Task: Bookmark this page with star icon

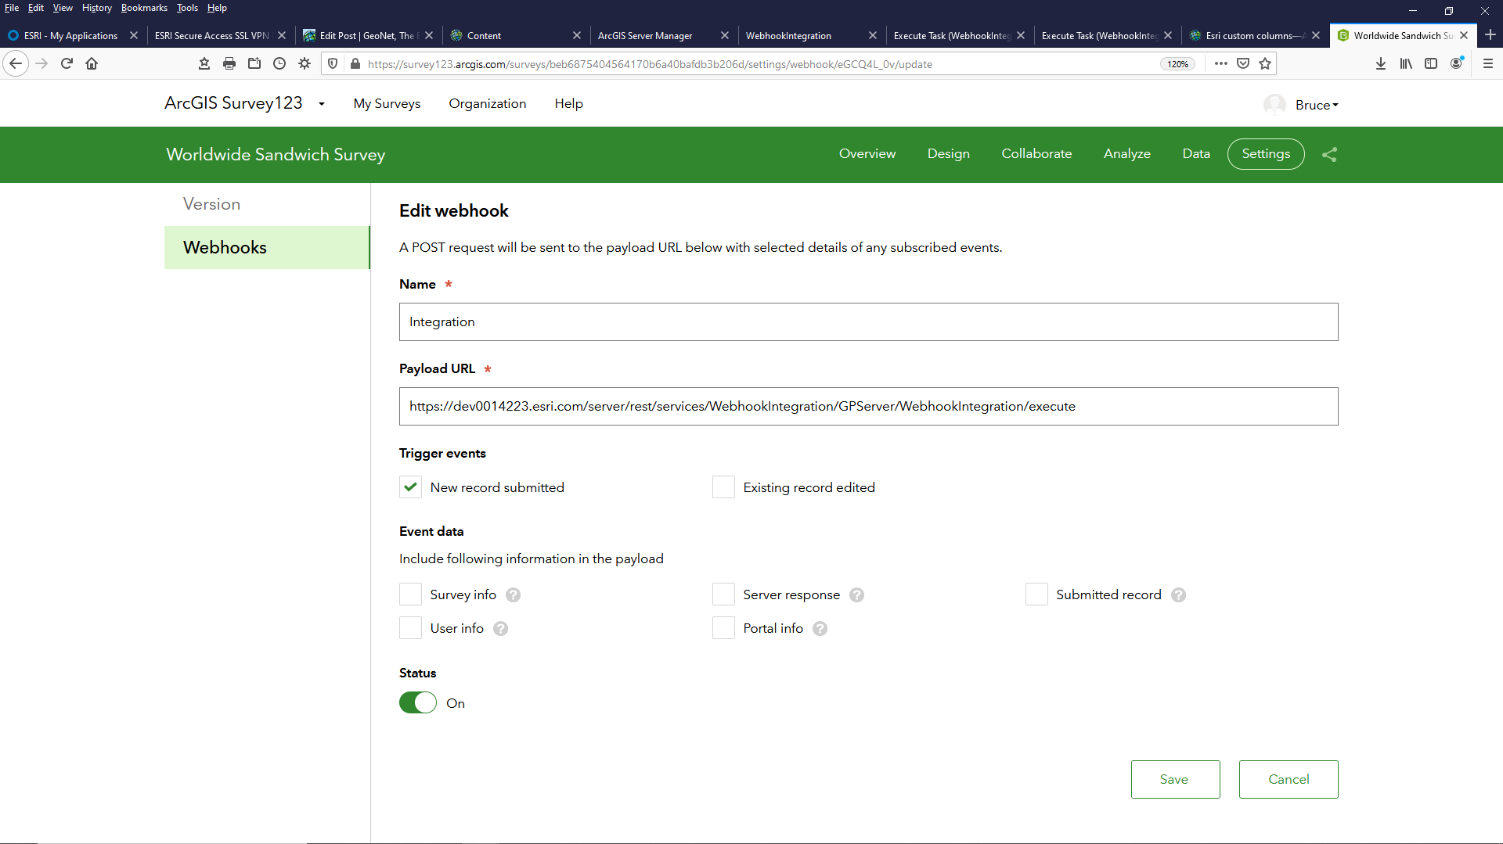Action: [1265, 63]
